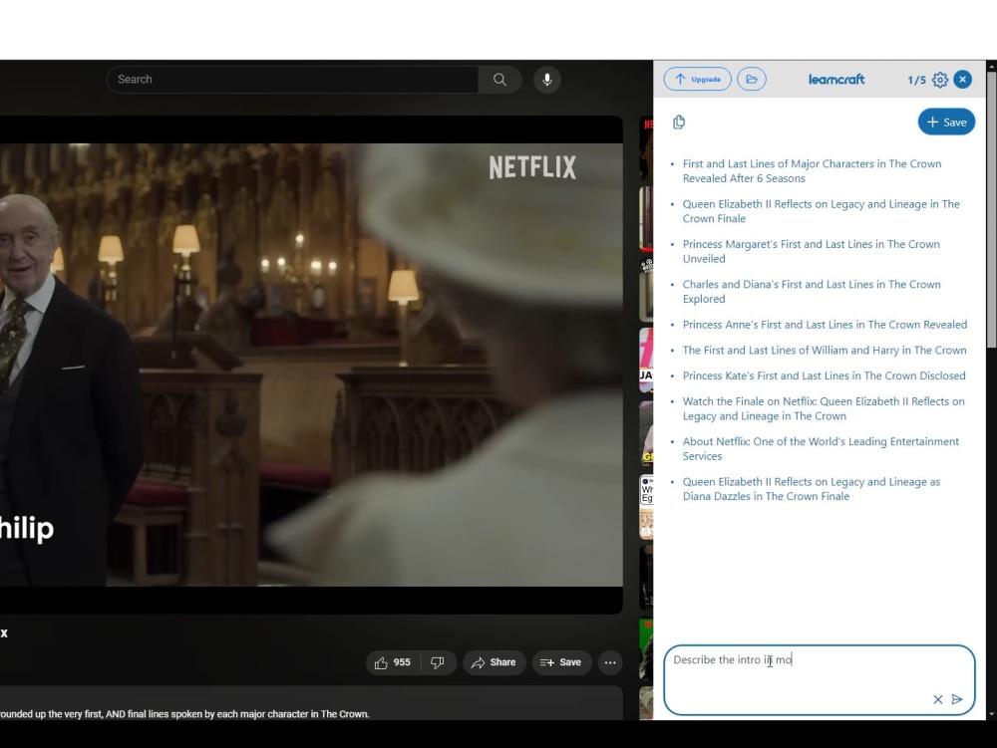Open Queen Elizabeth II Reflects on Legacy in The Crown Finale

click(821, 211)
